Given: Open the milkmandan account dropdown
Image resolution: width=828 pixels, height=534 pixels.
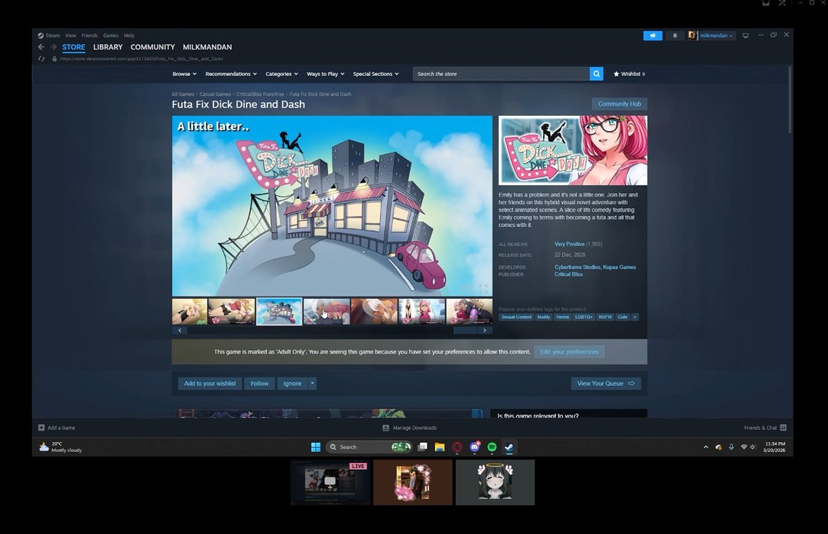Looking at the screenshot, I should pos(717,35).
